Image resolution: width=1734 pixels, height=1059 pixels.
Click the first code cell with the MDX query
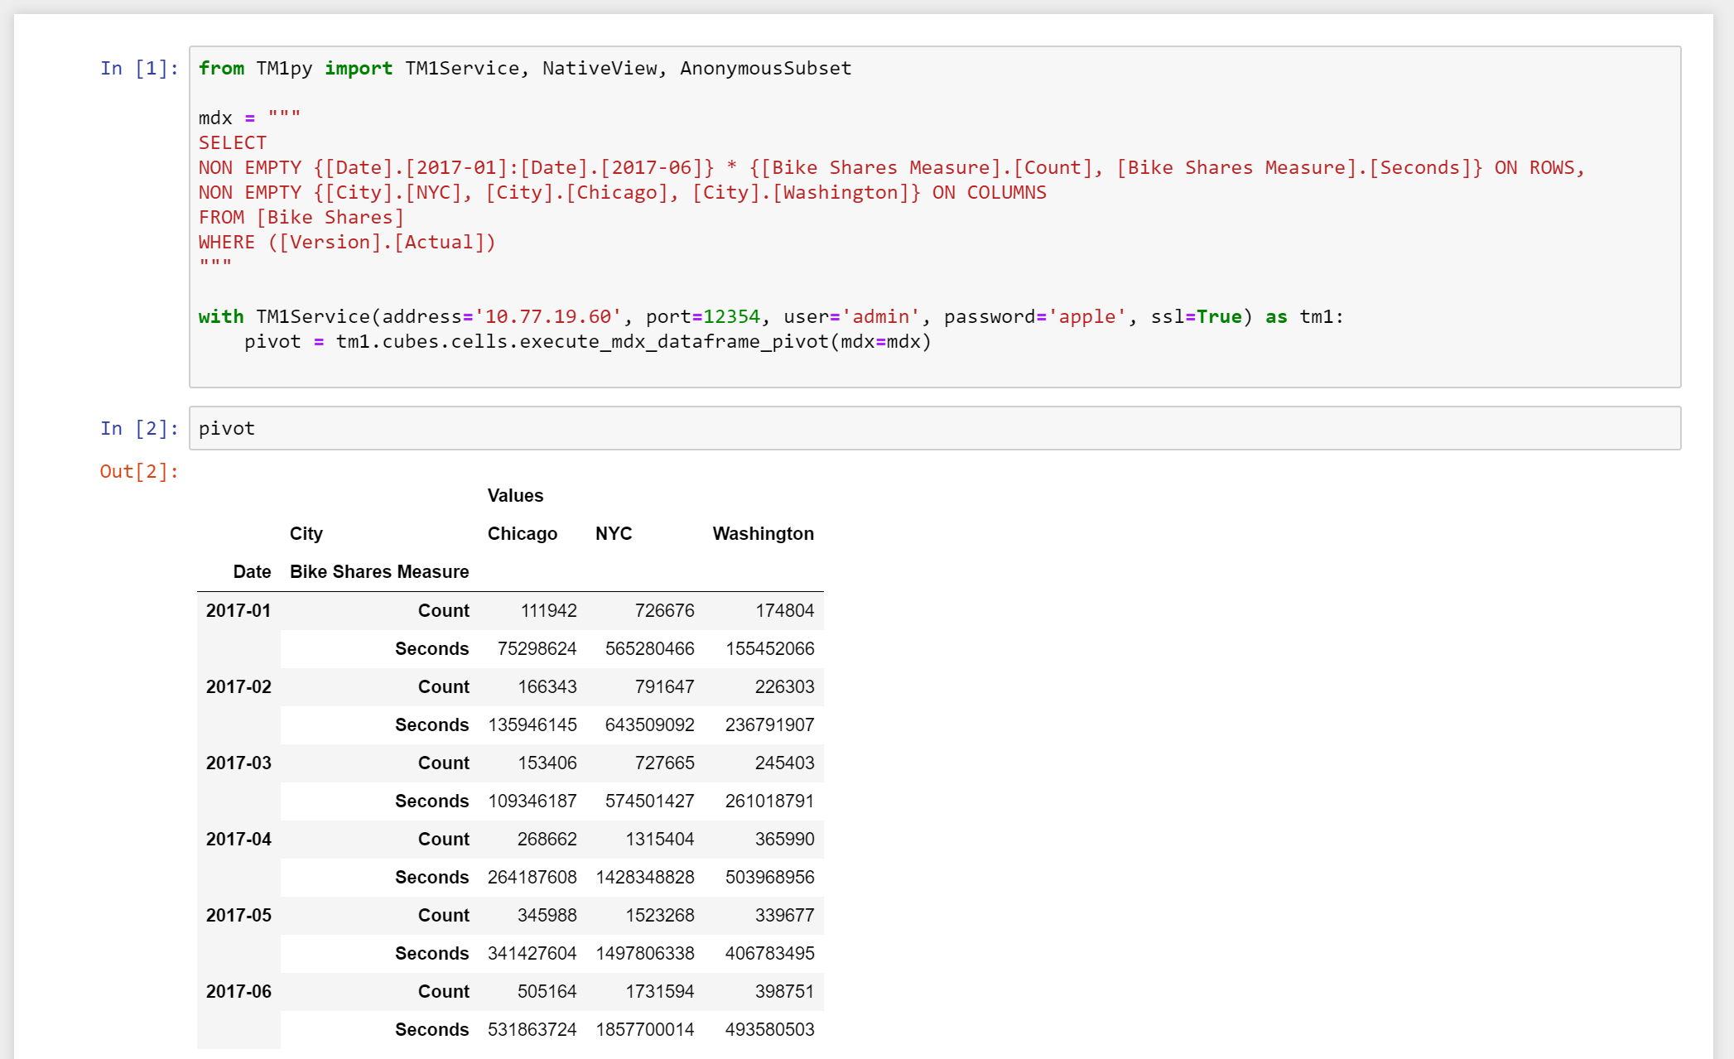click(935, 217)
